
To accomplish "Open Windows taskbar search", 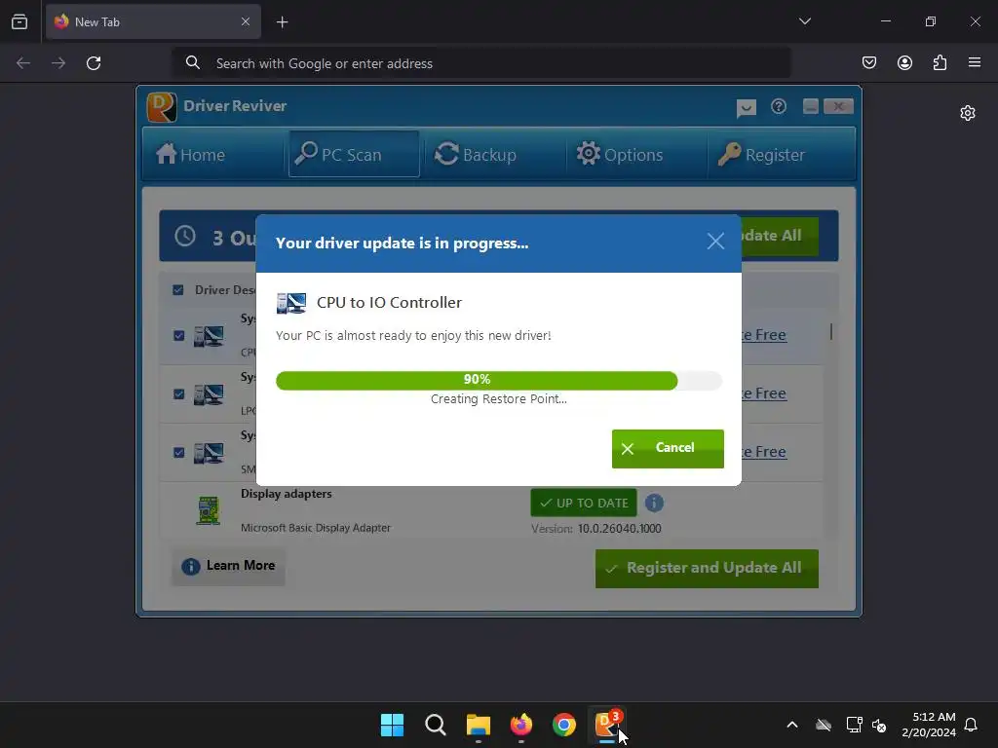I will coord(436,725).
